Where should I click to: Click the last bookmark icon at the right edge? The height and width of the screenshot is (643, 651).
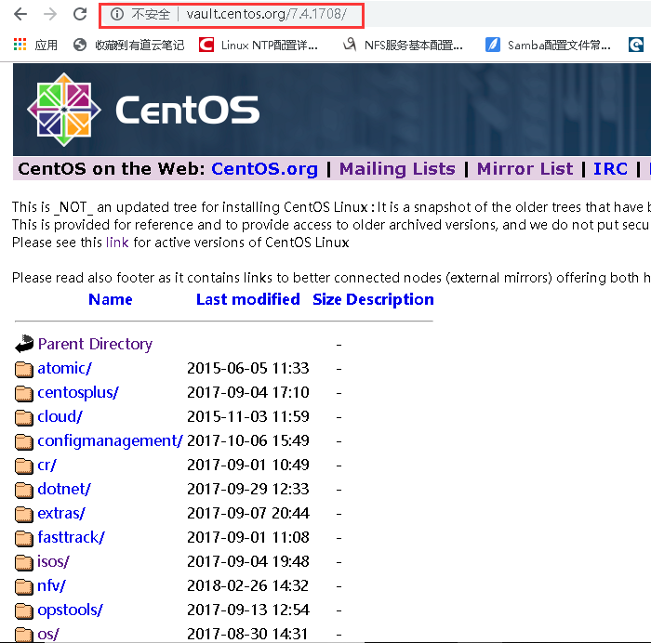point(635,45)
